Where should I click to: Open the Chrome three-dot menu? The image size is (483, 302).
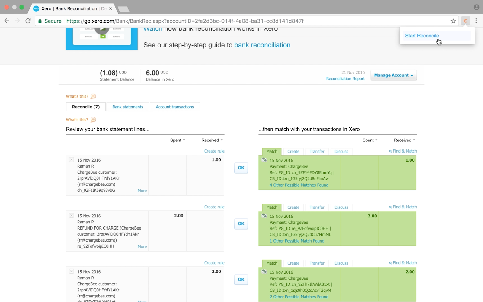(x=476, y=21)
